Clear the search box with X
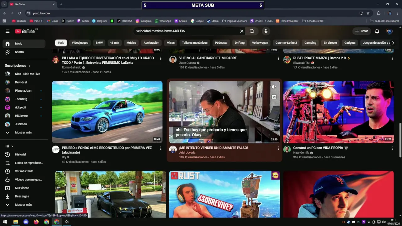 242,31
